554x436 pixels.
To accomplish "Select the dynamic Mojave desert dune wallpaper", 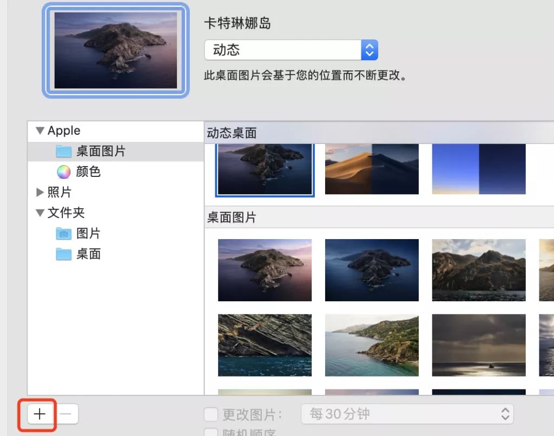I will pyautogui.click(x=372, y=169).
